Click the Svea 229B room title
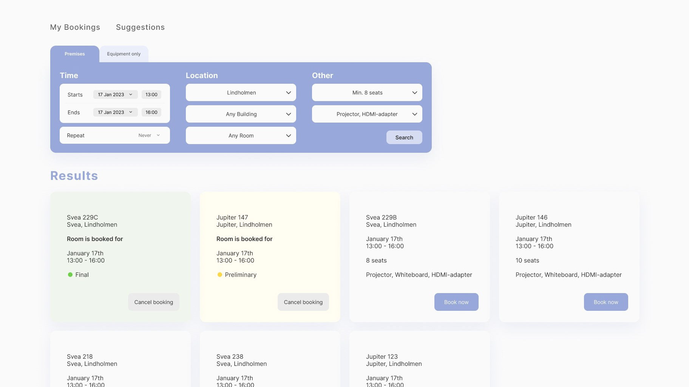689x387 pixels. (382, 217)
